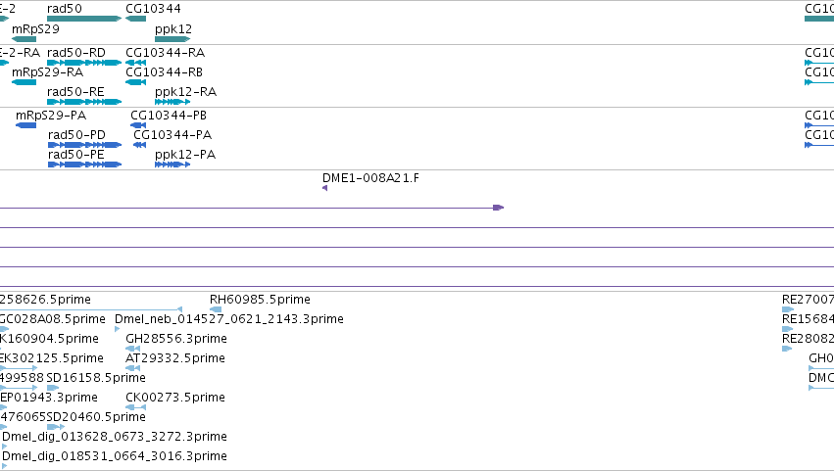The width and height of the screenshot is (834, 471).
Task: Select the rad50-RD transcript glyph
Action: [x=84, y=63]
